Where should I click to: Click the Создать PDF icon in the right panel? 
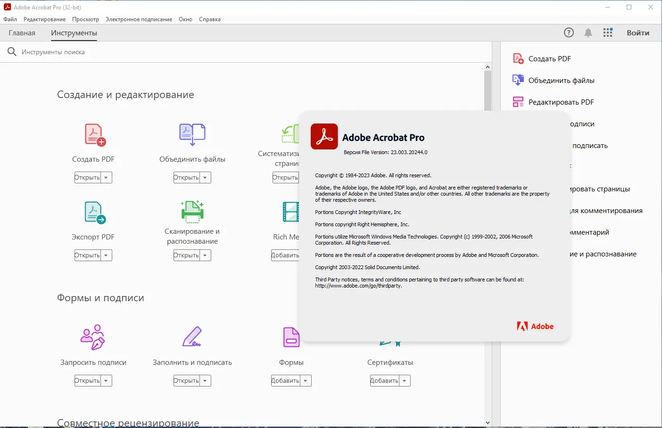pyautogui.click(x=518, y=58)
